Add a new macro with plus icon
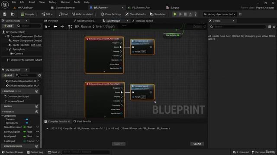The image size is (277, 155). pos(36,106)
